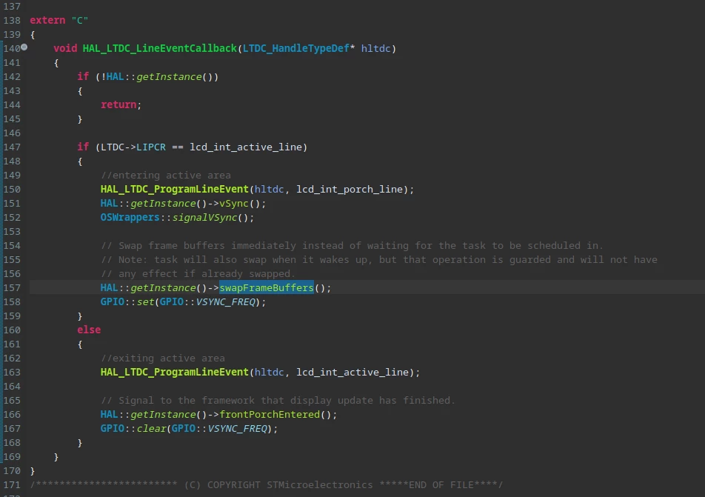
Task: Click getInstance on line 142
Action: tap(169, 77)
